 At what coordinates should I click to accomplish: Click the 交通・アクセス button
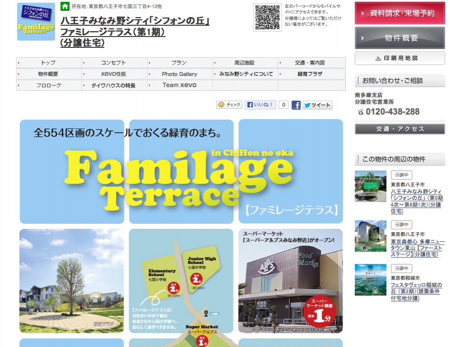(x=399, y=129)
